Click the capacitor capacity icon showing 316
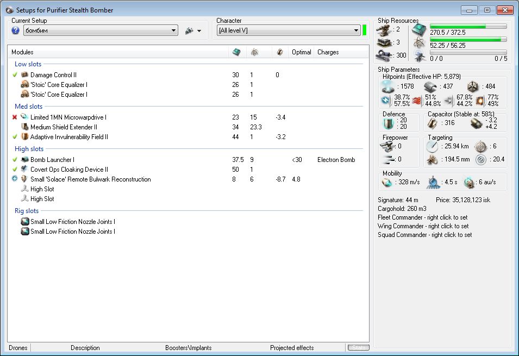519x356 pixels. coord(432,123)
